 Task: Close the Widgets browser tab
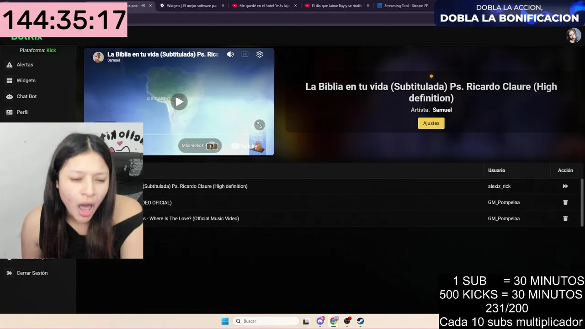[x=223, y=6]
